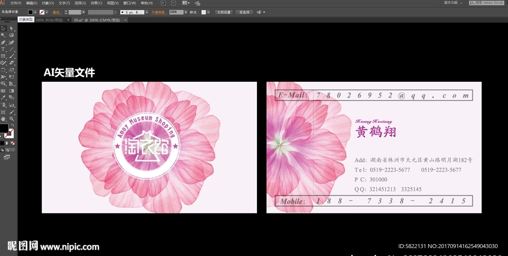Open the 文字(T) menu

click(x=64, y=3)
